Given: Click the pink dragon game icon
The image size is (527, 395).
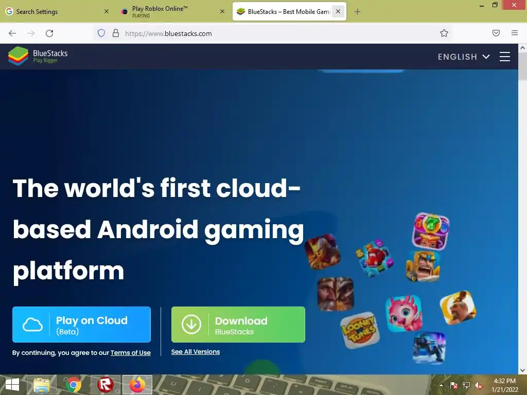Looking at the screenshot, I should (x=404, y=314).
